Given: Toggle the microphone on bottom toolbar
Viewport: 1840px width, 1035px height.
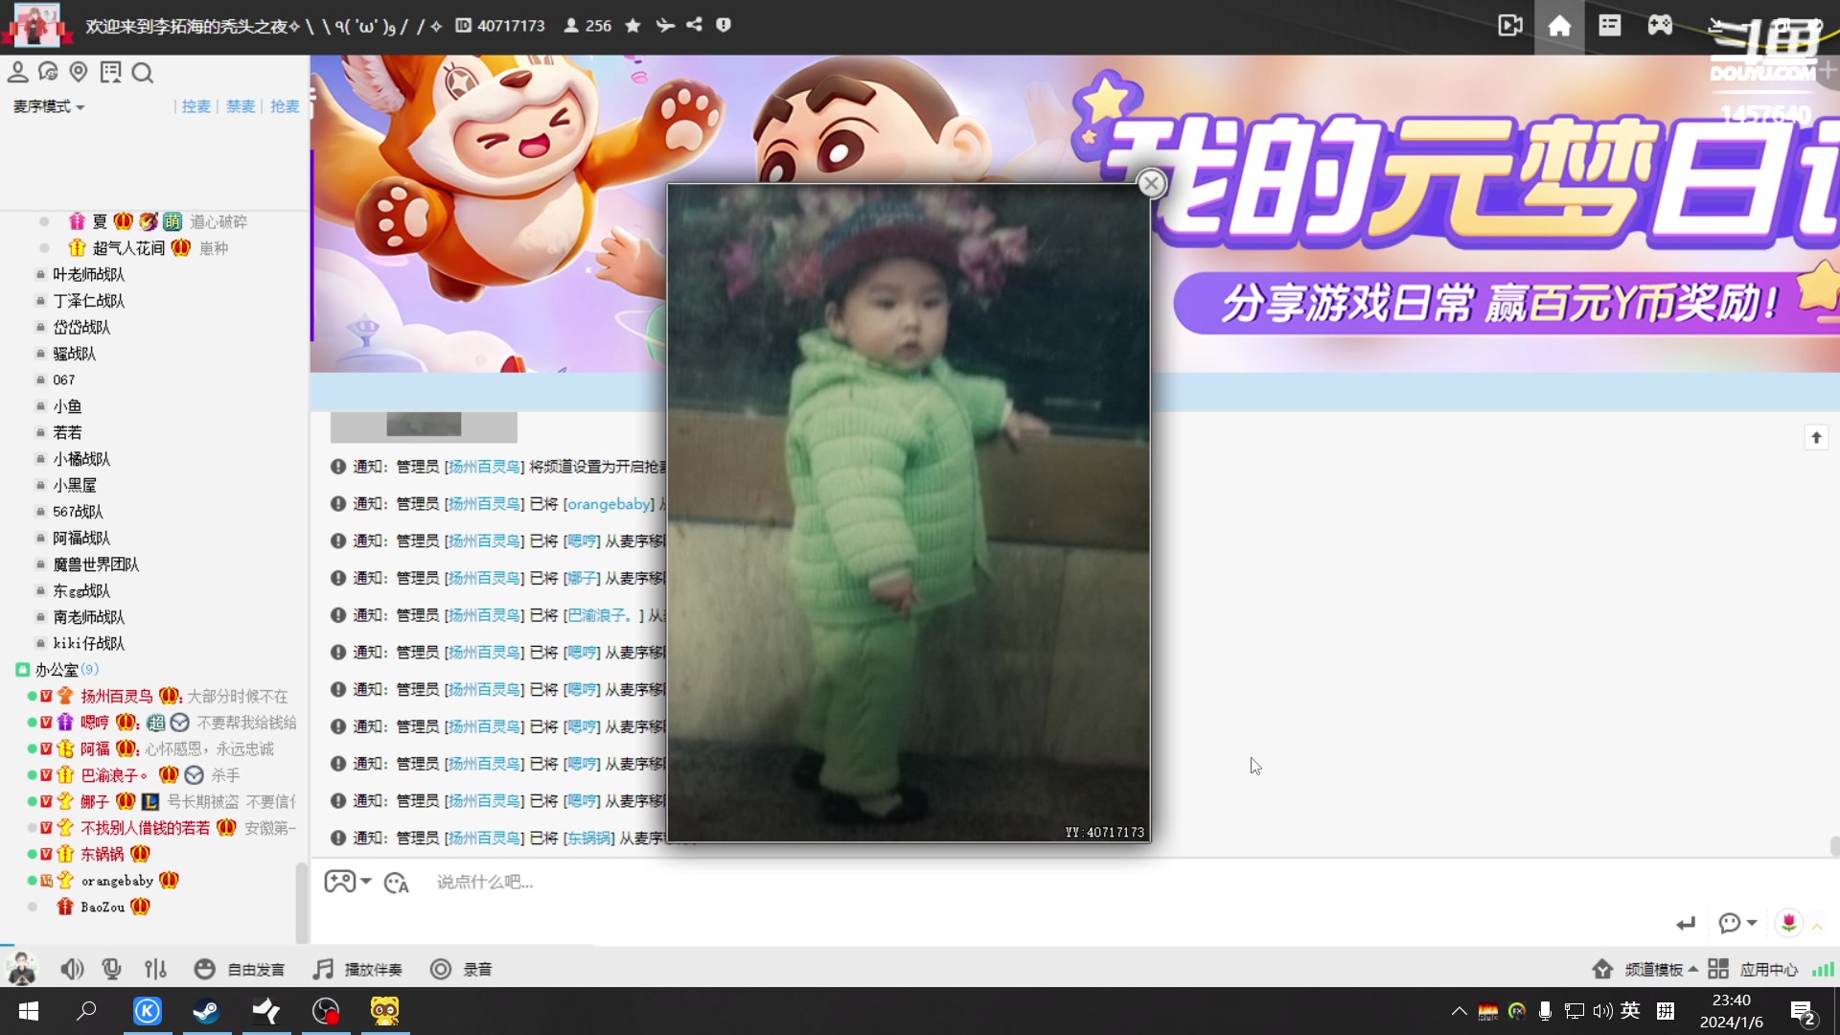Looking at the screenshot, I should tap(112, 969).
